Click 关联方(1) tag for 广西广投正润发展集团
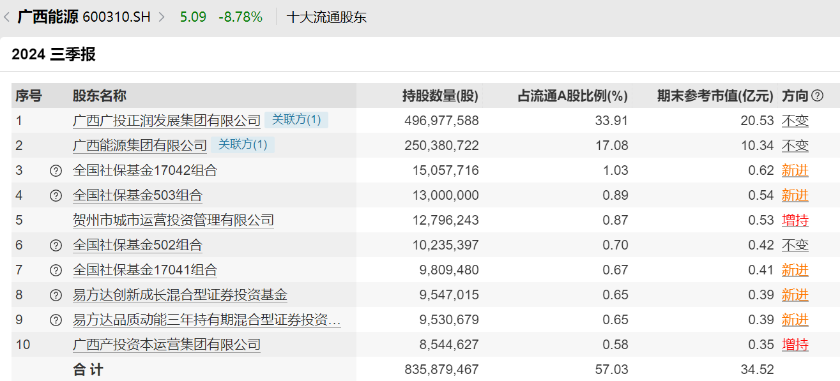The width and height of the screenshot is (840, 381). click(x=296, y=120)
